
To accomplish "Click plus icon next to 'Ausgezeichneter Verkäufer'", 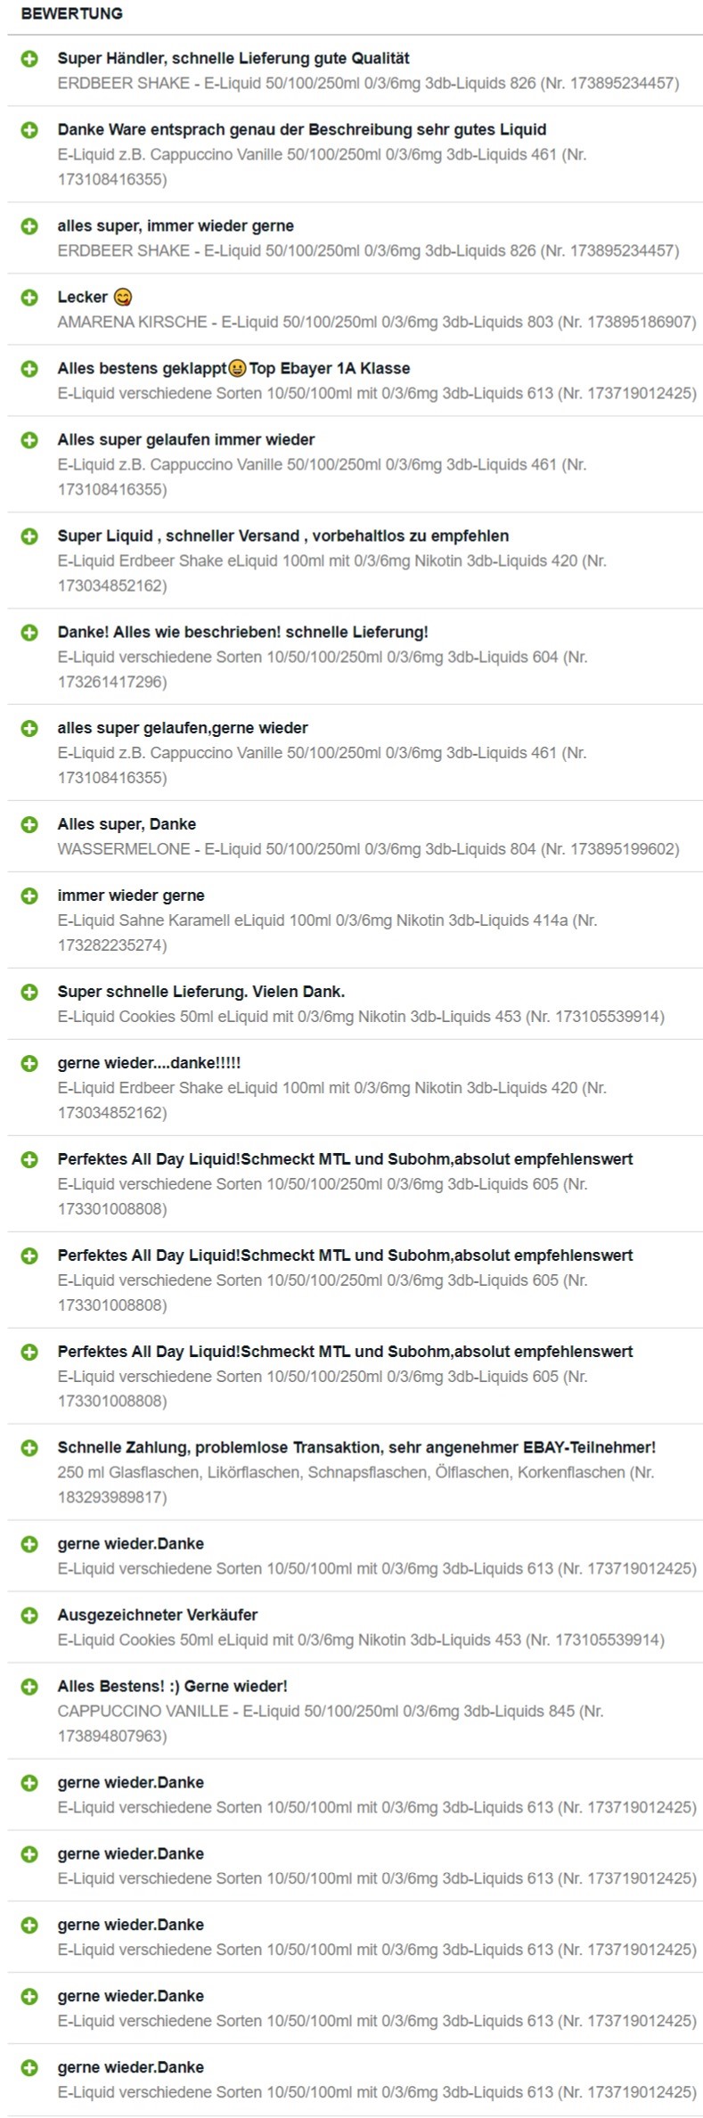I will [29, 1616].
